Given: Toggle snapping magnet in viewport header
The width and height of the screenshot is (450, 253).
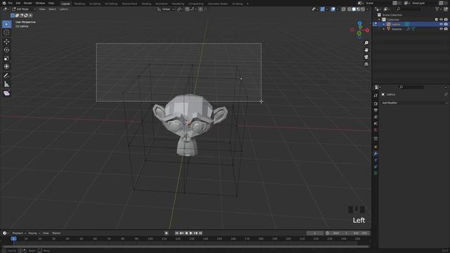Looking at the screenshot, I should click(x=187, y=9).
